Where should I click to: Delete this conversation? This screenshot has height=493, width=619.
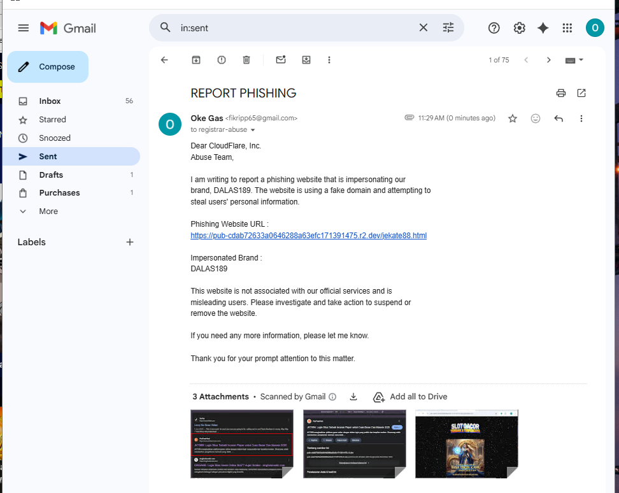[246, 60]
